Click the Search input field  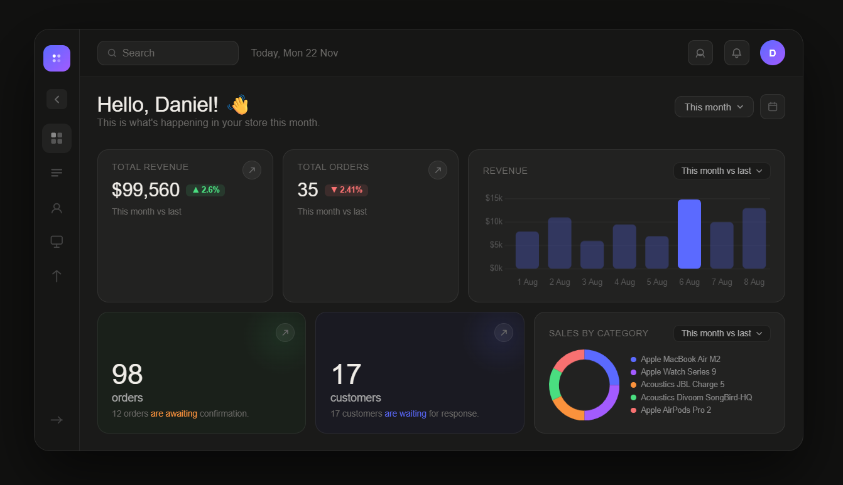168,53
